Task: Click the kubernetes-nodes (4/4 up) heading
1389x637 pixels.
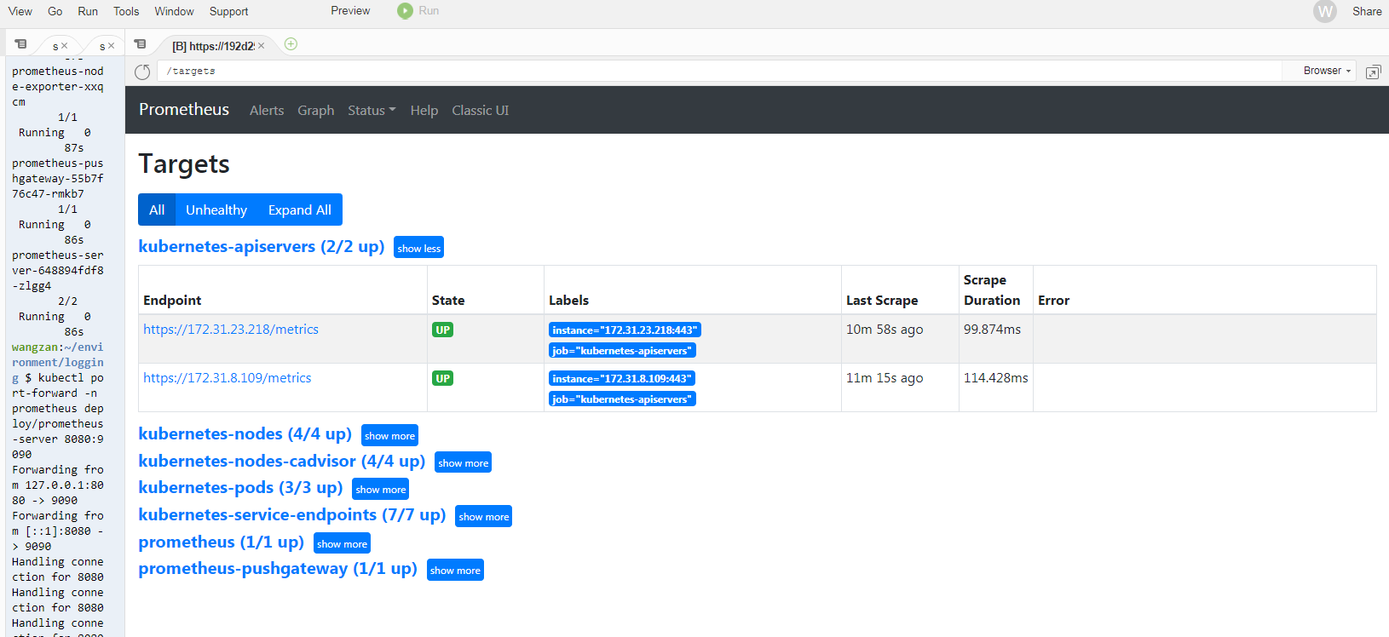Action: [245, 434]
